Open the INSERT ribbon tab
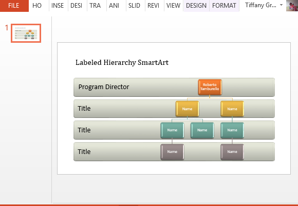 [x=58, y=6]
